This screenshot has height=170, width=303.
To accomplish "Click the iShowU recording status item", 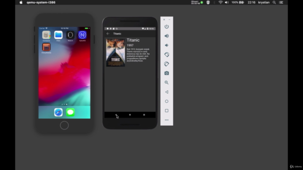I will [197, 2].
